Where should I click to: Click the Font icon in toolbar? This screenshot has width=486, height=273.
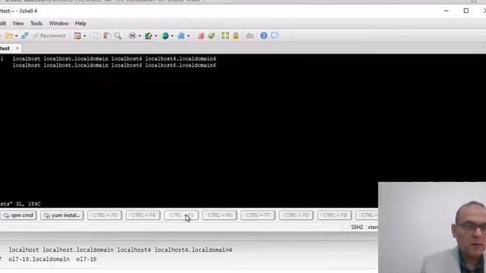tap(181, 36)
